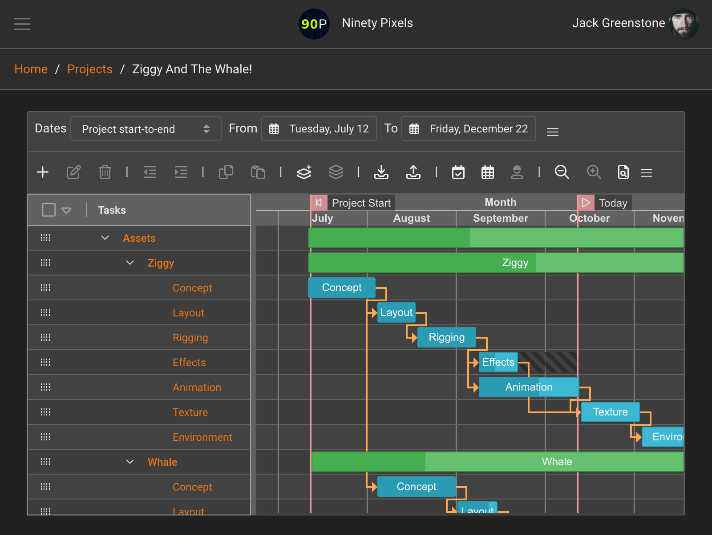Open the date bar overflow menu
The image size is (712, 535).
coord(553,132)
